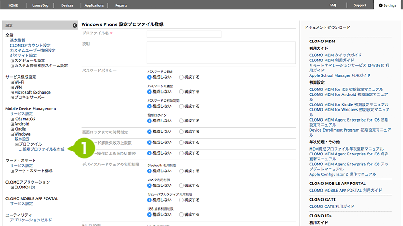
Task: Open サービス設定 under Mobile Device Management
Action: tap(21, 114)
